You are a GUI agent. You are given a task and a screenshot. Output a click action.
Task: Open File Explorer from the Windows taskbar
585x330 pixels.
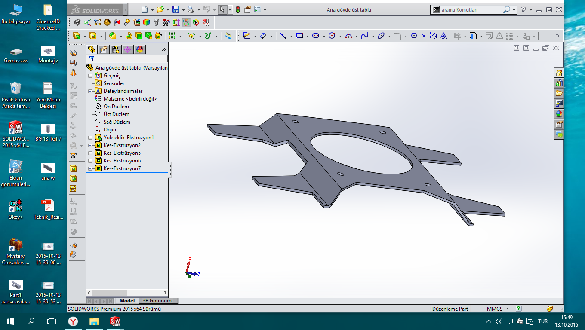94,321
